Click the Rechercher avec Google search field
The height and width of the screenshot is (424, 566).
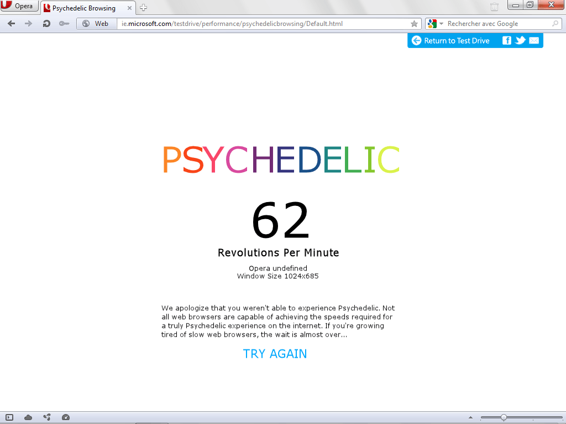click(x=497, y=24)
